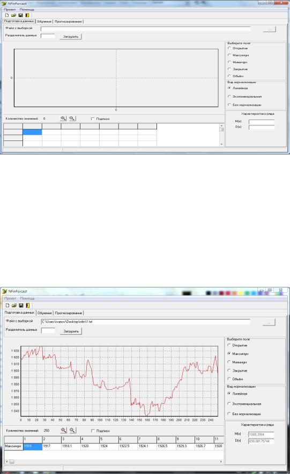
Task: Open Помощь menu in loaded-chart window
Action: [27, 298]
